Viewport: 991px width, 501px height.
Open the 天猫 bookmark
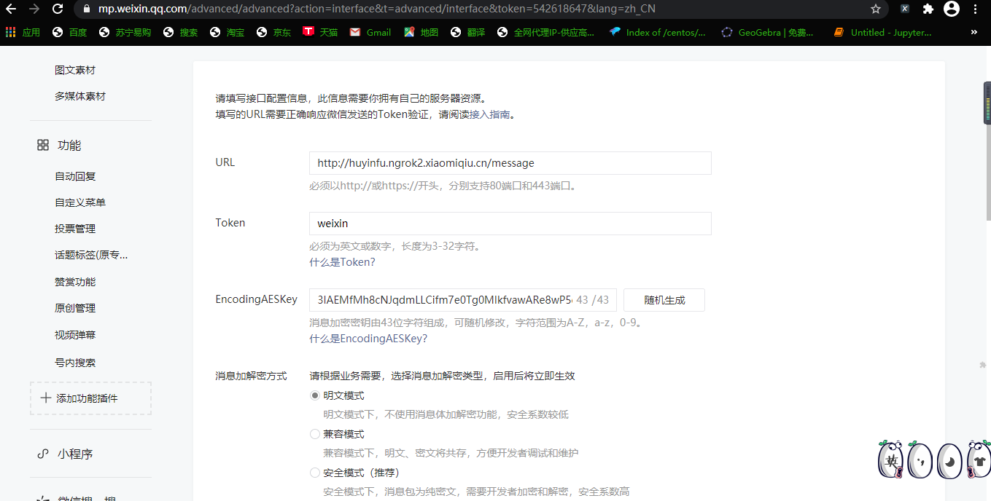[321, 32]
